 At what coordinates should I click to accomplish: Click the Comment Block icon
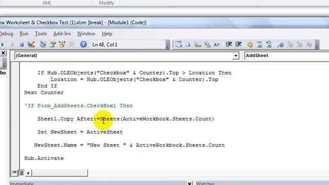click(x=259, y=45)
